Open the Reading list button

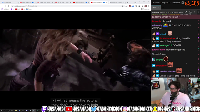(145, 9)
